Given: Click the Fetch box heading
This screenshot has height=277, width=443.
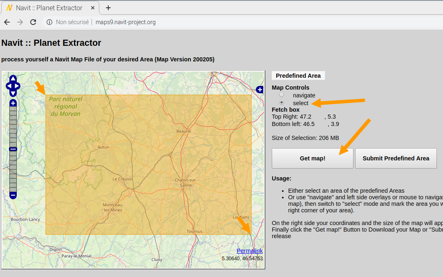Looking at the screenshot, I should point(286,110).
